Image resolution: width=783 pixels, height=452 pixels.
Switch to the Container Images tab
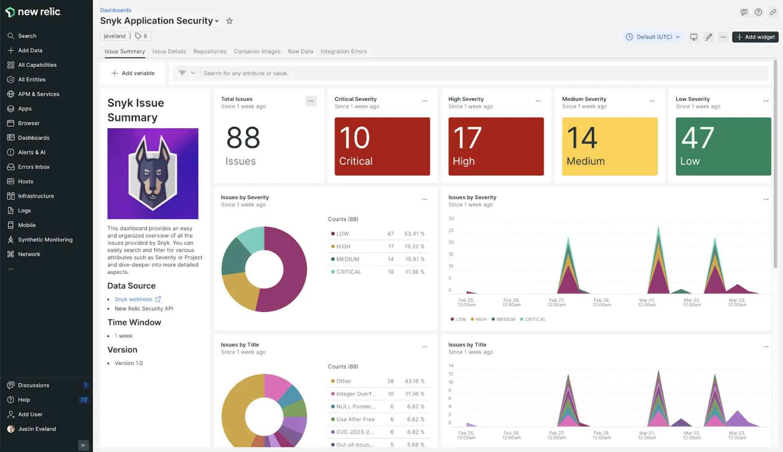[x=257, y=51]
